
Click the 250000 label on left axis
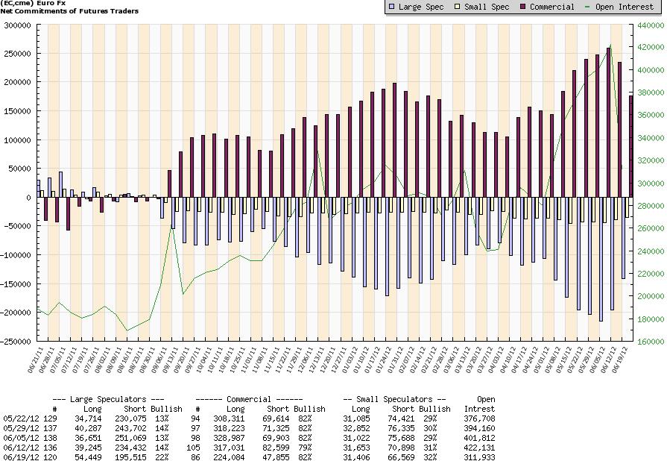coord(17,54)
